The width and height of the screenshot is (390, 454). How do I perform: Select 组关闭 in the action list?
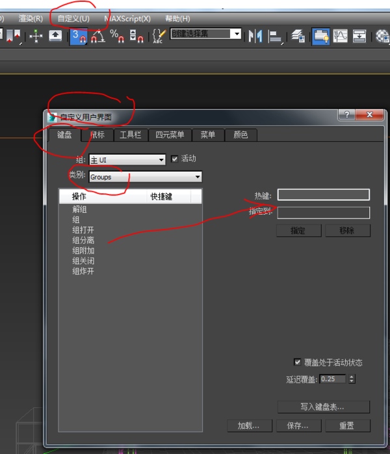(83, 261)
